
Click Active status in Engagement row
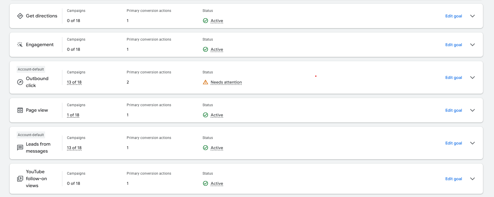[x=217, y=49]
